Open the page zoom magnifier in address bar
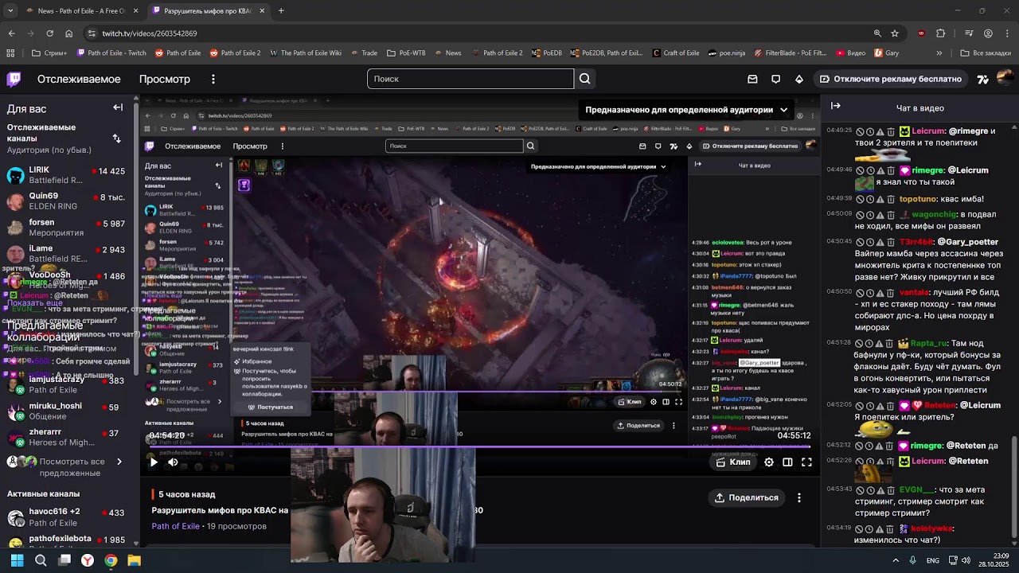Screen dimensions: 1019x573 877,33
